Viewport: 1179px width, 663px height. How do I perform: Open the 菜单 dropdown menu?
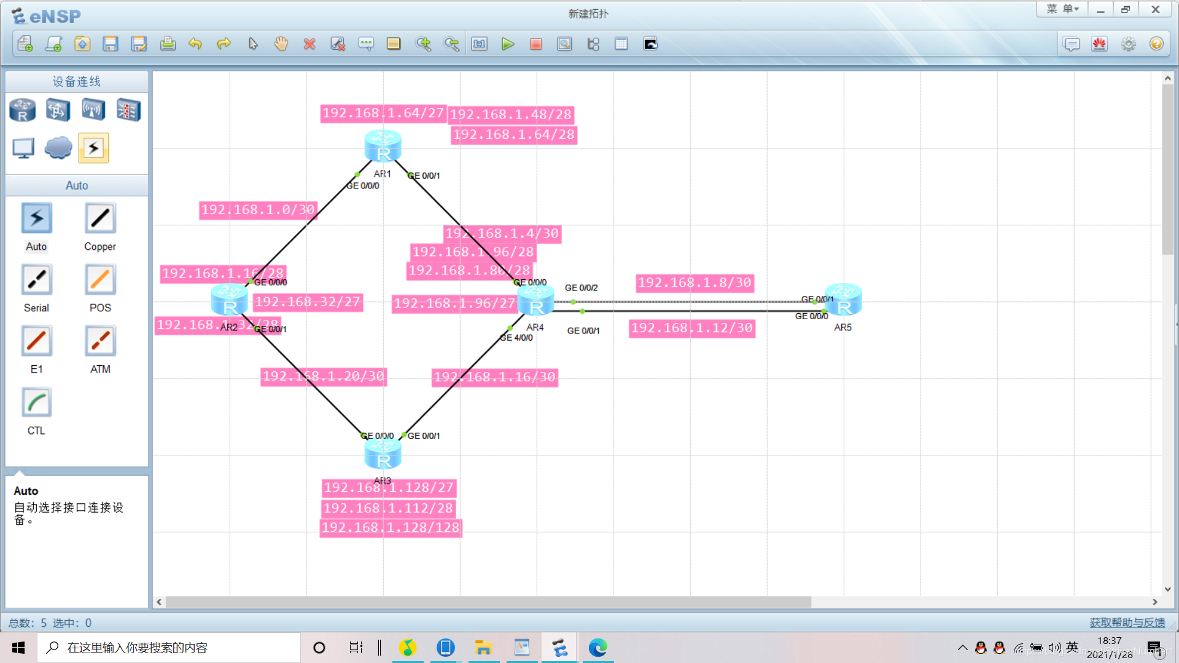[1062, 9]
